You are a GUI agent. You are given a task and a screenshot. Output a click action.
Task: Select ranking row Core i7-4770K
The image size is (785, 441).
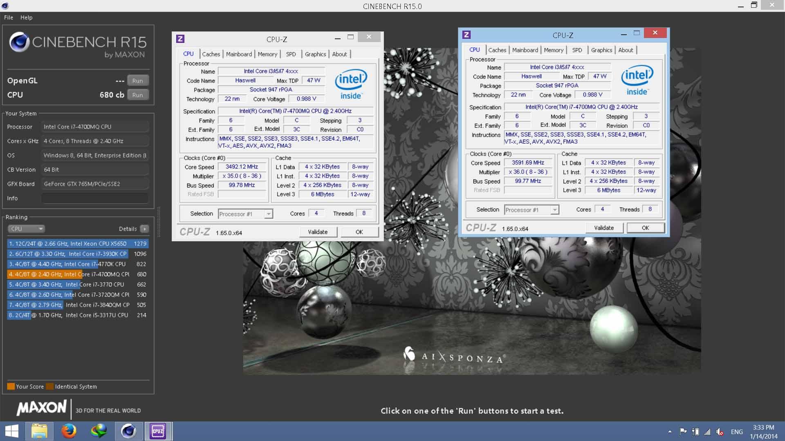point(78,264)
